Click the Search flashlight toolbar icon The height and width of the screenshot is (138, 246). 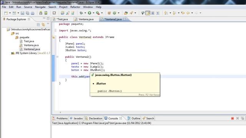point(131,13)
